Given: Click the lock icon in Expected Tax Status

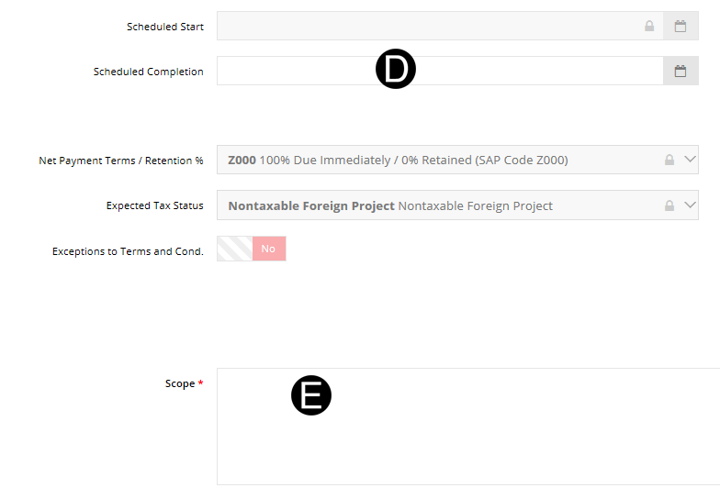Looking at the screenshot, I should tap(669, 205).
